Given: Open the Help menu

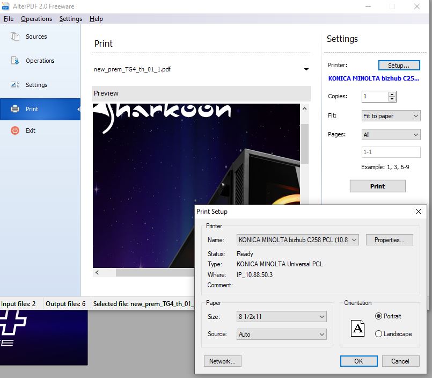Looking at the screenshot, I should [x=96, y=19].
